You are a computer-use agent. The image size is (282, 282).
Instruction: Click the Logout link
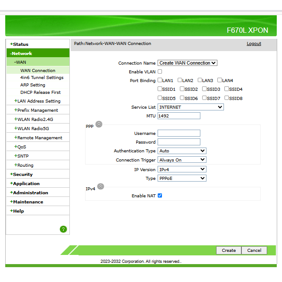(x=254, y=44)
